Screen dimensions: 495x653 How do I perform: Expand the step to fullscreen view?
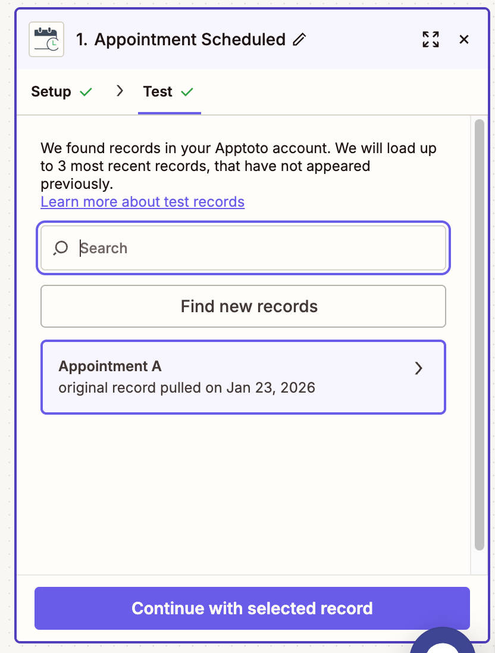click(430, 39)
